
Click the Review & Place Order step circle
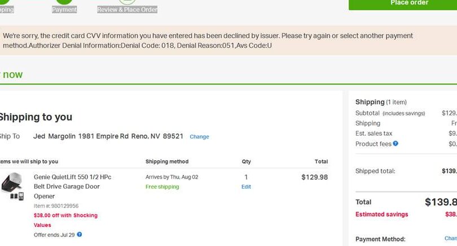pos(127,2)
